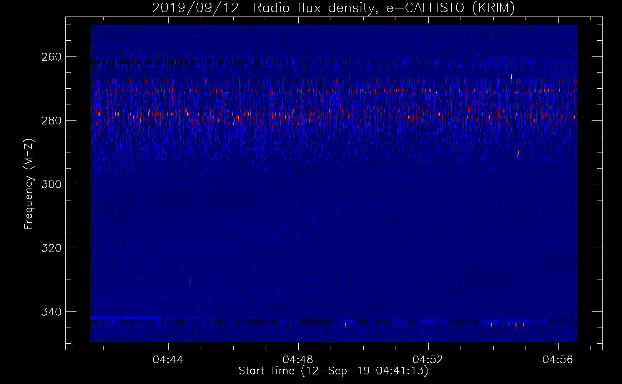Click the 340 frequency tick label
Viewport: 622px width, 384px height.
[52, 312]
